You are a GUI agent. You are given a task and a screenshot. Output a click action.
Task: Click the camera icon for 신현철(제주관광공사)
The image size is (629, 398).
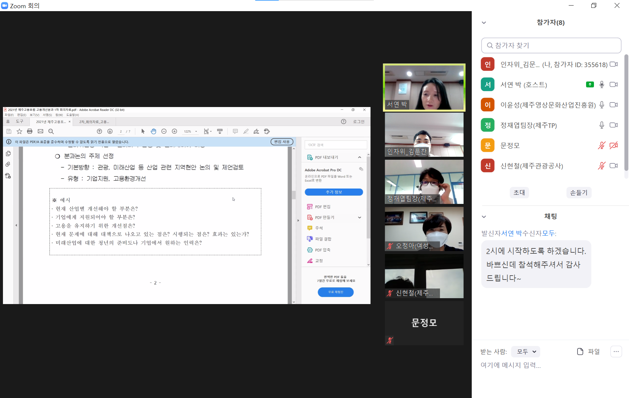tap(614, 166)
